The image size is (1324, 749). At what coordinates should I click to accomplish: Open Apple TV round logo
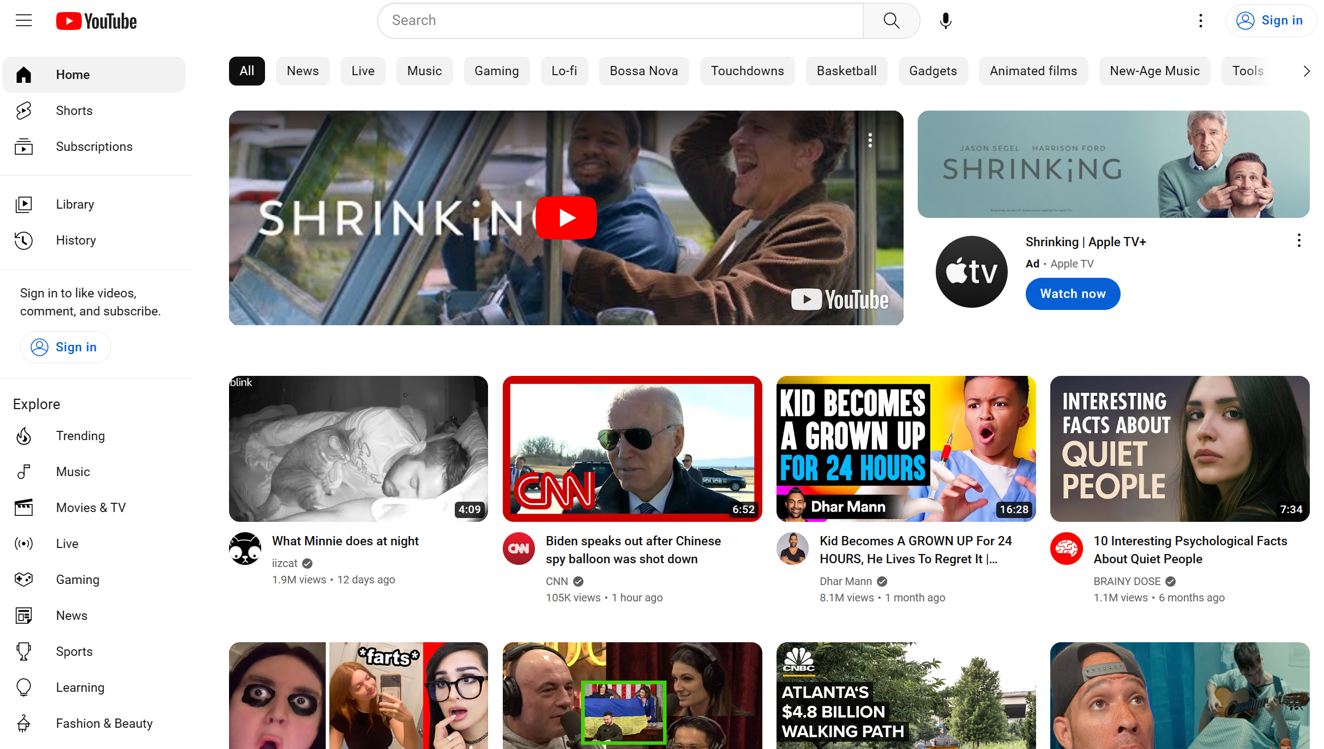pos(972,272)
